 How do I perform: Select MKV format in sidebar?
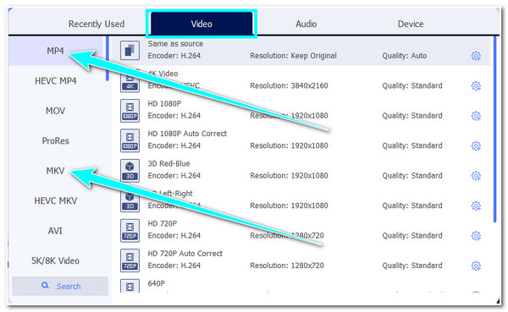click(x=55, y=171)
